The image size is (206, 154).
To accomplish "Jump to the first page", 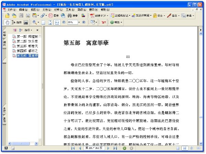I will click(73, 148).
